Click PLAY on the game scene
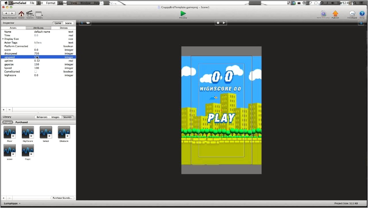Image resolution: width=368 pixels, height=208 pixels. 221,118
